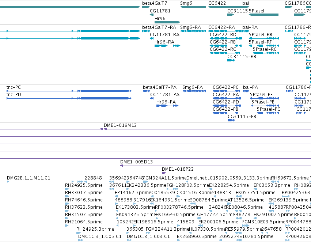Click the CG6422-RB transcript label
This screenshot has height=242, width=311.
(x=223, y=42)
